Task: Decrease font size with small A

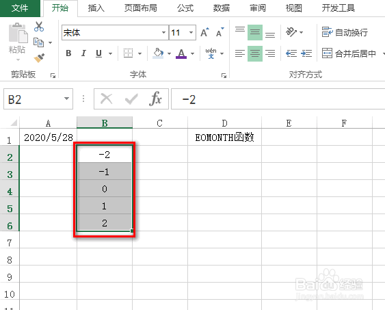Action: (220, 32)
